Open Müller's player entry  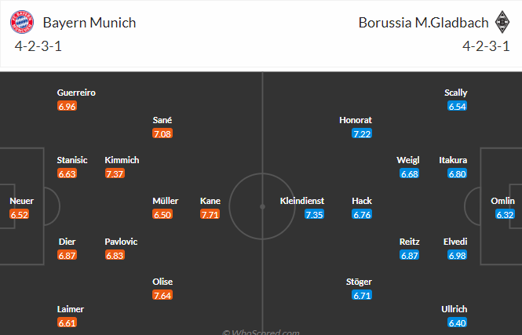point(166,201)
